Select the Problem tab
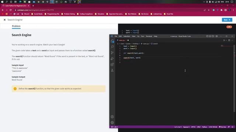This screenshot has height=132, width=236. coord(16,26)
